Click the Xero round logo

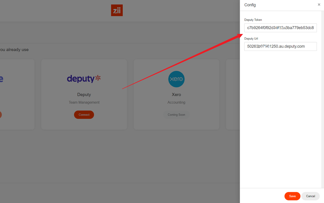tap(176, 79)
